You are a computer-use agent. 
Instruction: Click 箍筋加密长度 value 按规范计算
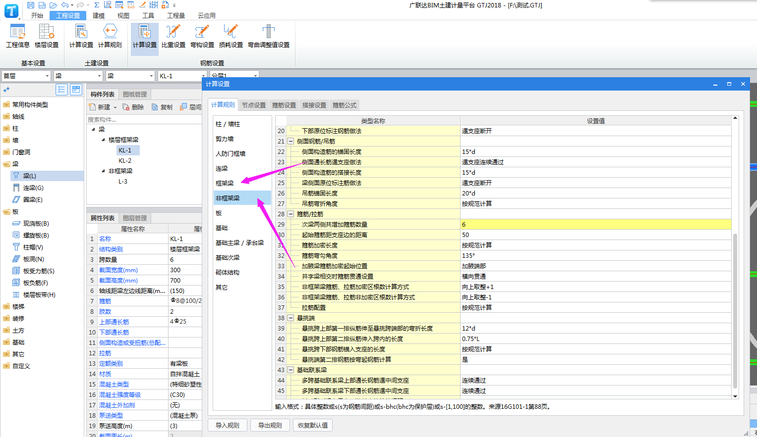point(596,245)
